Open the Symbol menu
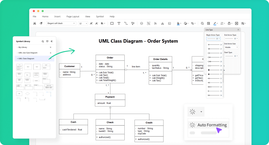This screenshot has width=269, height=145. tap(100, 17)
